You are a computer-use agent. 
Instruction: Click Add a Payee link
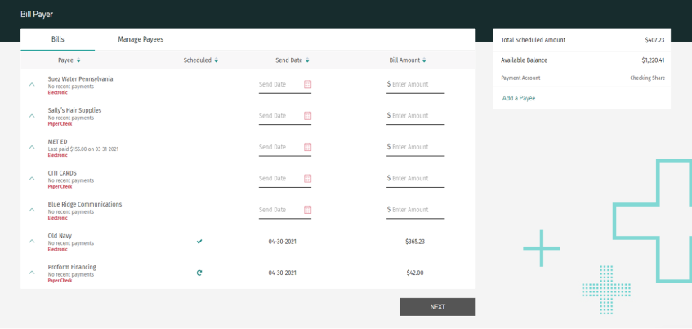519,98
